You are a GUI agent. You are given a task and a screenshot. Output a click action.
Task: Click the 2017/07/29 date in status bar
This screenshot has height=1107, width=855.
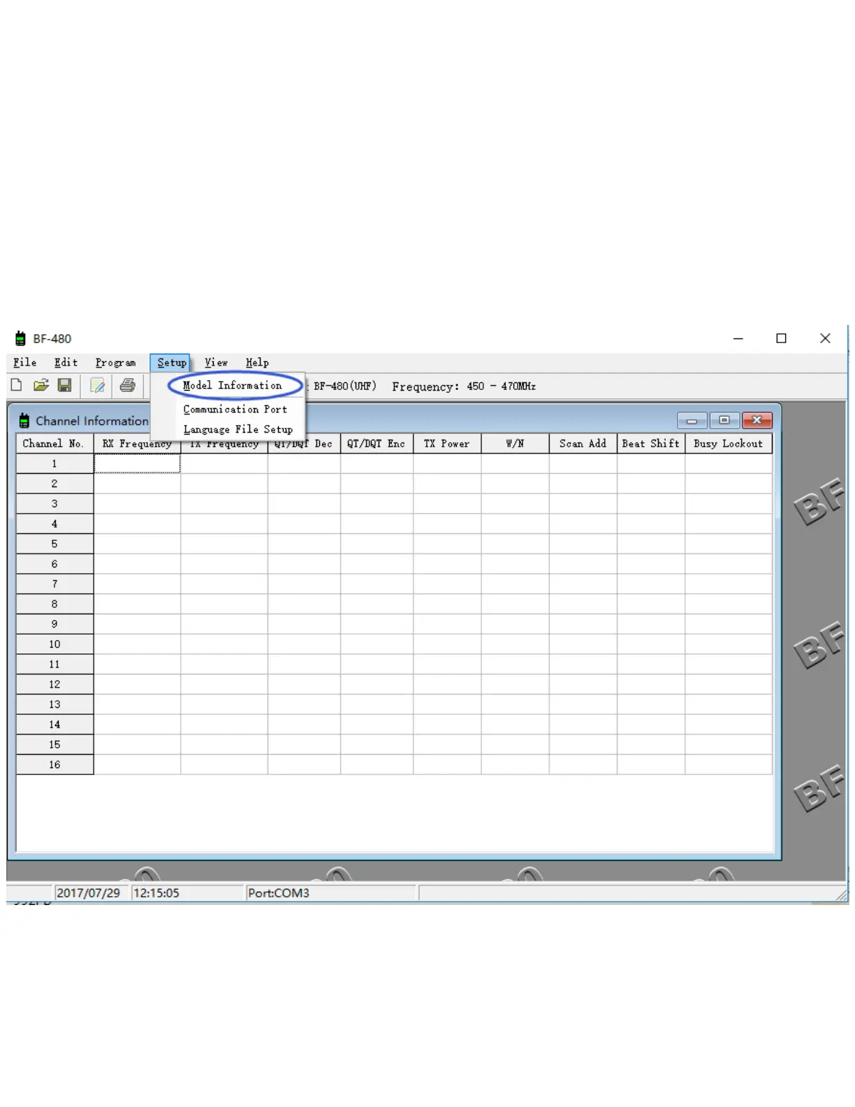click(88, 893)
